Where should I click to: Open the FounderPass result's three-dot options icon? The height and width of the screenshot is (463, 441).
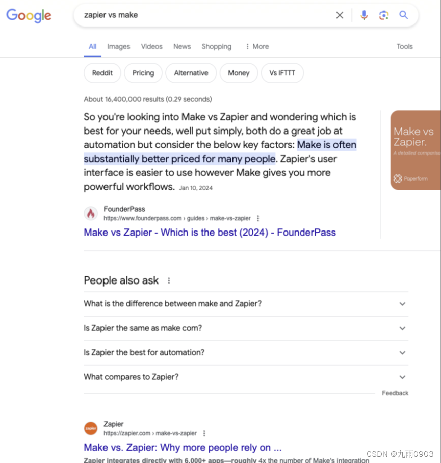tap(258, 218)
